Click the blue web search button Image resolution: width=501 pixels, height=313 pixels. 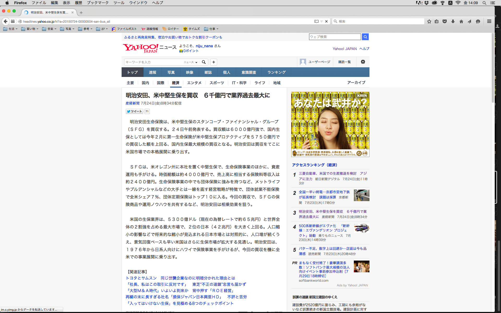click(365, 37)
